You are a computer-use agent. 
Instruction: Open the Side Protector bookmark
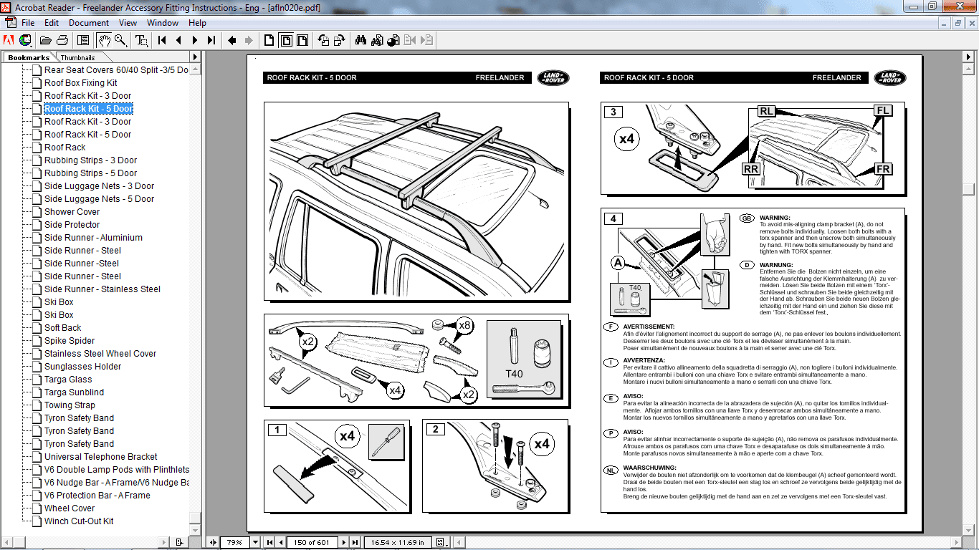(x=72, y=225)
